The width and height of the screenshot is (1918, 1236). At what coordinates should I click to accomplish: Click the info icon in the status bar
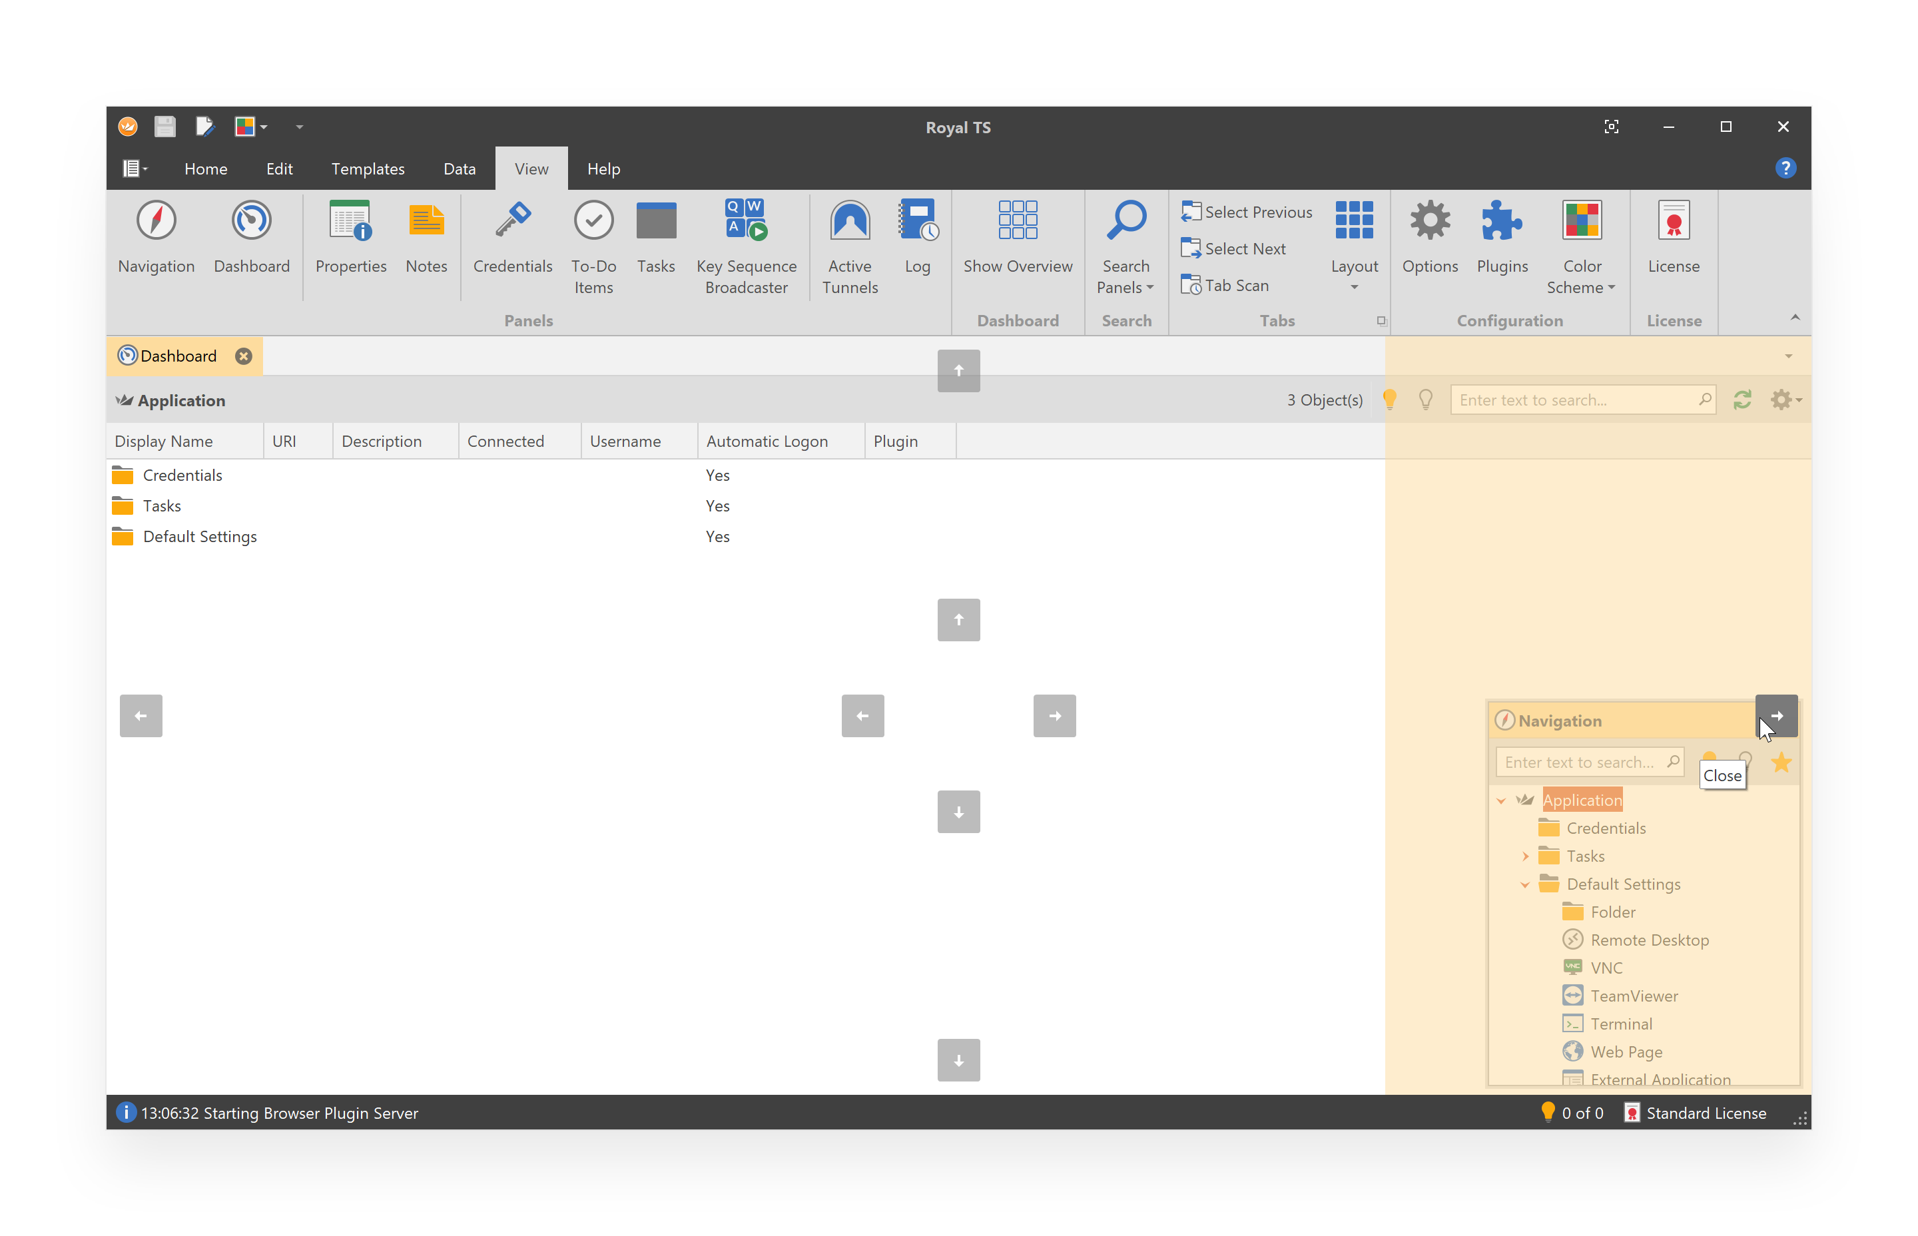pos(125,1112)
